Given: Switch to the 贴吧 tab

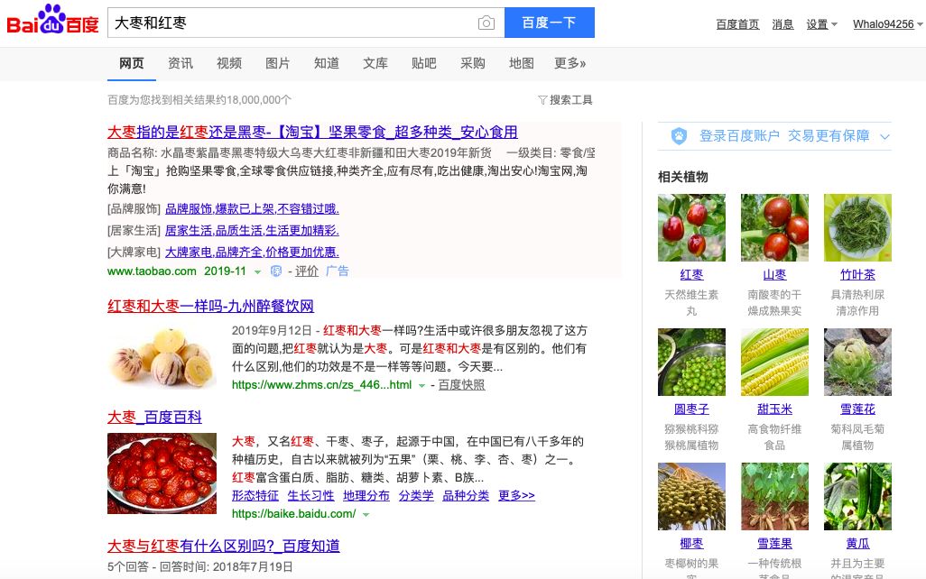Looking at the screenshot, I should (x=424, y=63).
